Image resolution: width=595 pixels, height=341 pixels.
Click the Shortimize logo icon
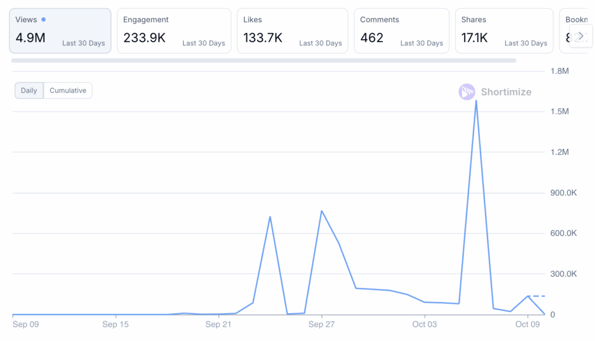coord(467,92)
